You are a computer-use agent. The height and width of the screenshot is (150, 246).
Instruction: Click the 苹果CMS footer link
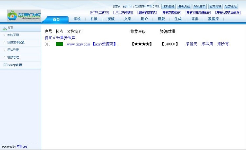click(x=22, y=146)
